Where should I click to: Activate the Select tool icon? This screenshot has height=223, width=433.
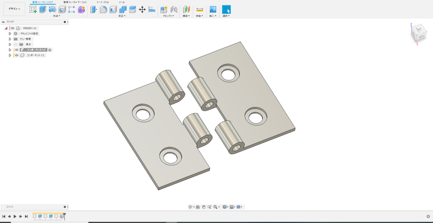pos(226,9)
